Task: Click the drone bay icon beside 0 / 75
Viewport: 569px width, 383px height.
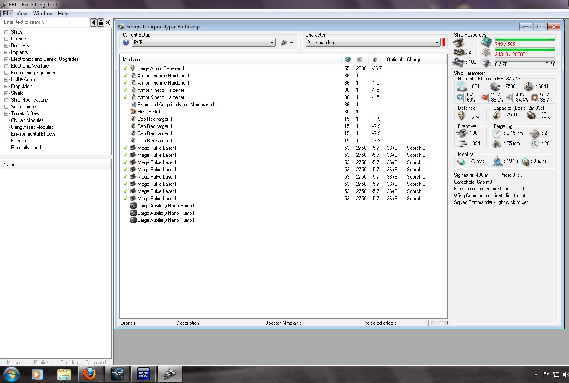Action: tap(486, 62)
